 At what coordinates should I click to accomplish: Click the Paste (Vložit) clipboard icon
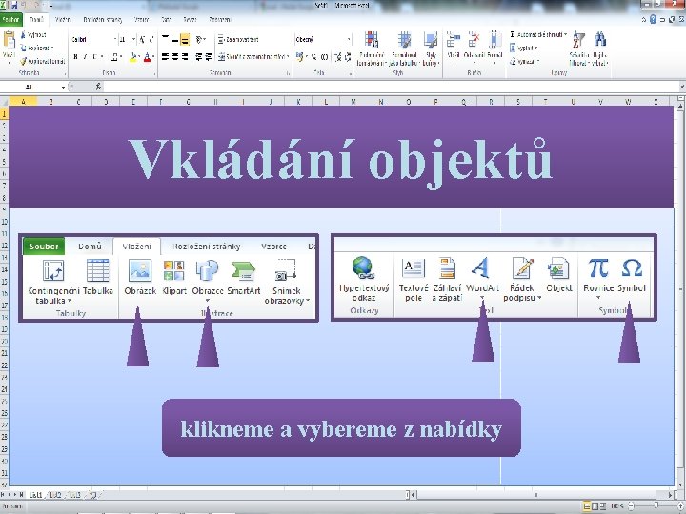[9, 40]
